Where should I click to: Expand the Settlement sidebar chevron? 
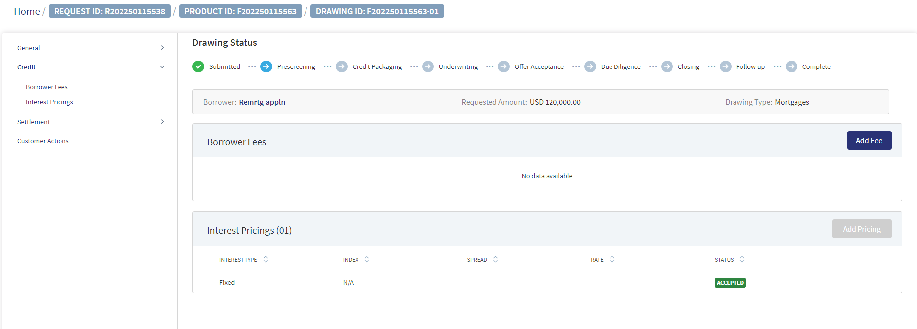click(x=162, y=122)
